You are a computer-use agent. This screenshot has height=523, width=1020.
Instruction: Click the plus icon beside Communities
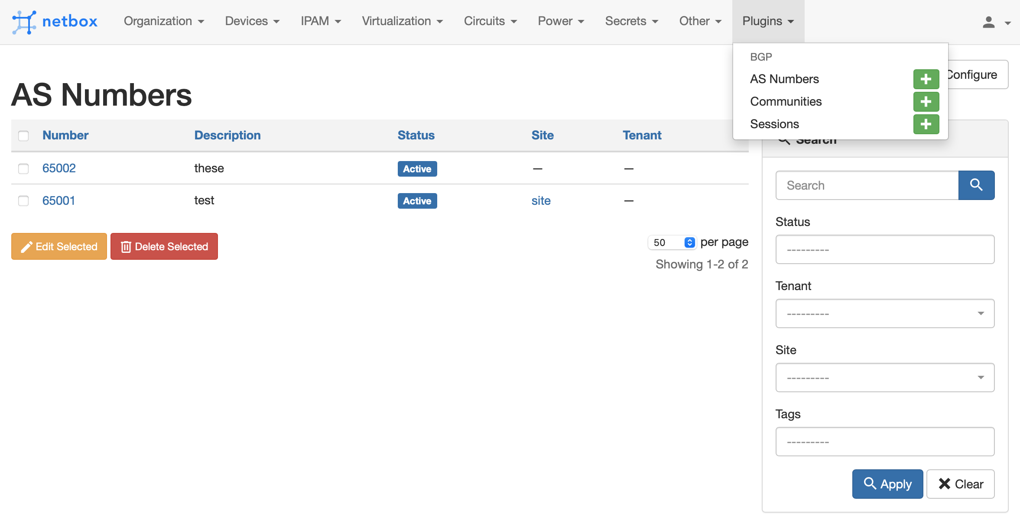tap(926, 102)
